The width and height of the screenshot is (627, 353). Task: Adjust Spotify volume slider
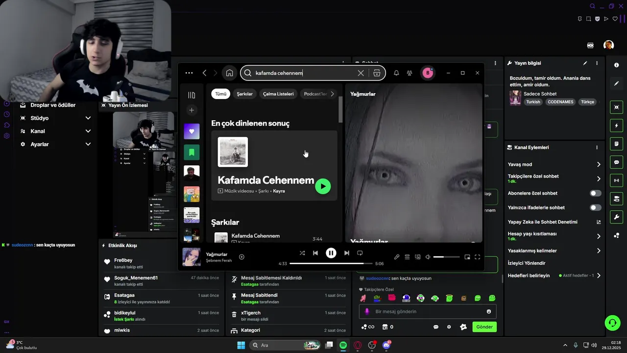click(446, 257)
